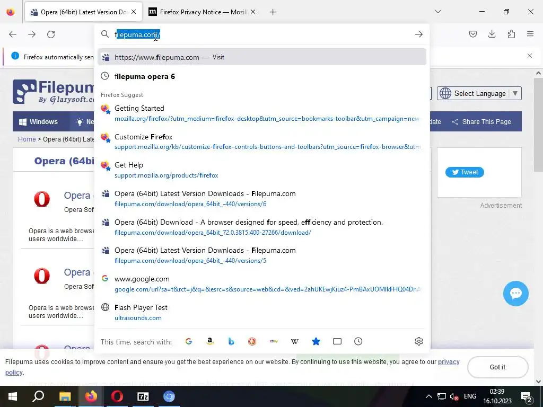543x407 pixels.
Task: Click the Firefox back arrow button
Action: 13,34
